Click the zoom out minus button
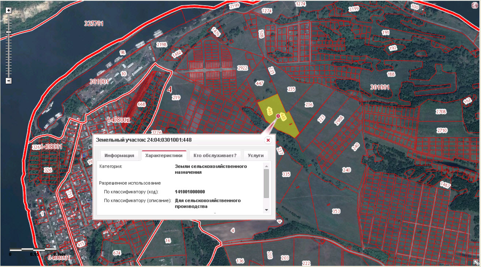This screenshot has height=267, width=481. pos(9,81)
